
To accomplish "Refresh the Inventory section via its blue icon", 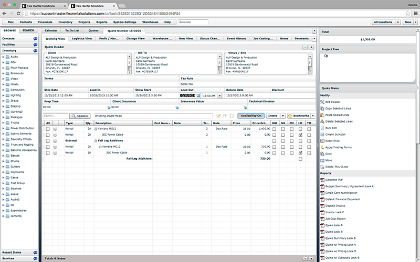I will (x=35, y=50).
